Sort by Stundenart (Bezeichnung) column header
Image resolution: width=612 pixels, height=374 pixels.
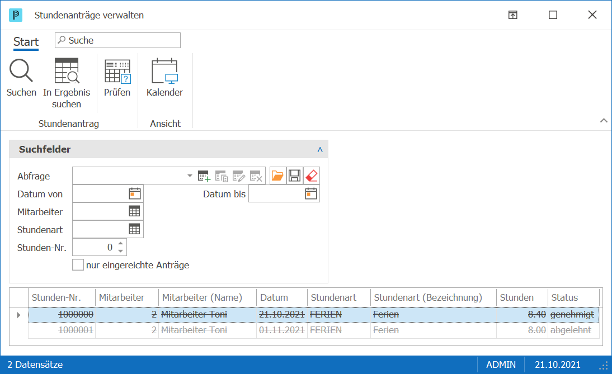point(433,297)
